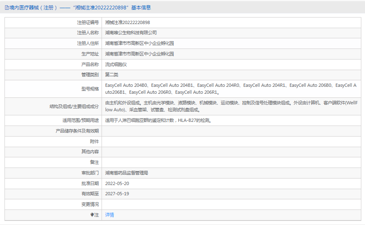The image size is (365, 225).
Task: Select the value 湘械注准20222220898 in the table
Action: click(x=127, y=22)
